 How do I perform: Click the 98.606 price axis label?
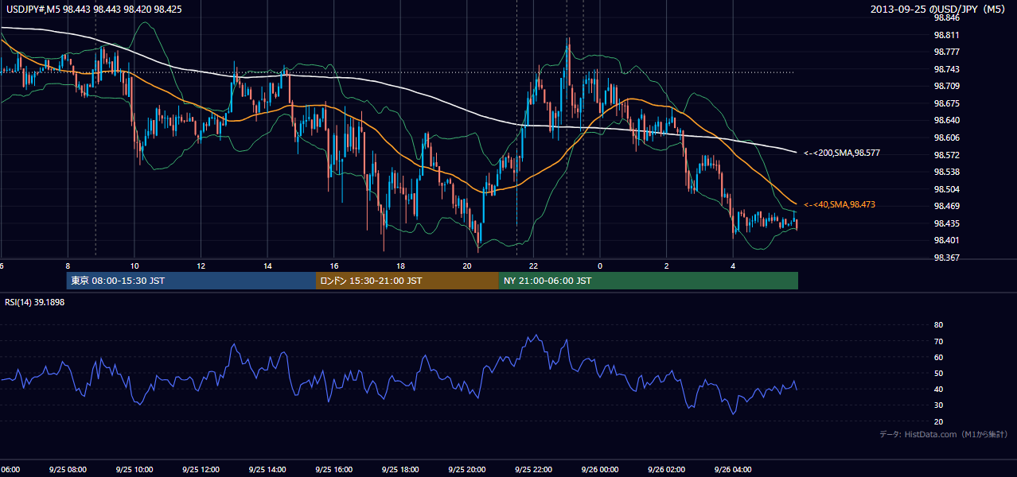946,138
